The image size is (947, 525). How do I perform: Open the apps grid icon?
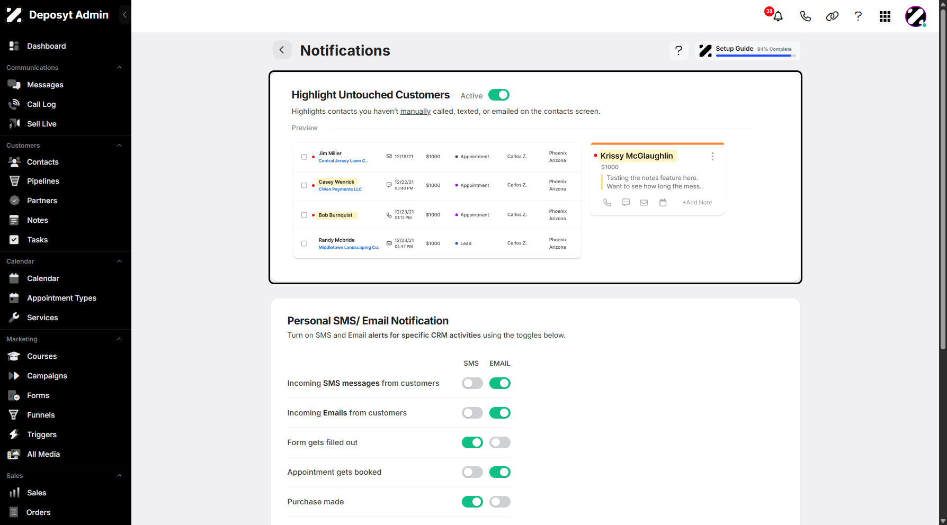(x=885, y=16)
